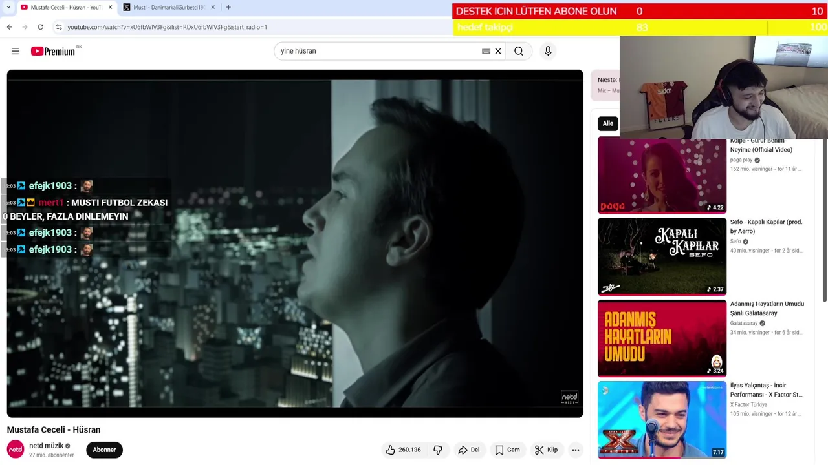Close the Mustafa Ceceli - Hüsran tab

(110, 7)
